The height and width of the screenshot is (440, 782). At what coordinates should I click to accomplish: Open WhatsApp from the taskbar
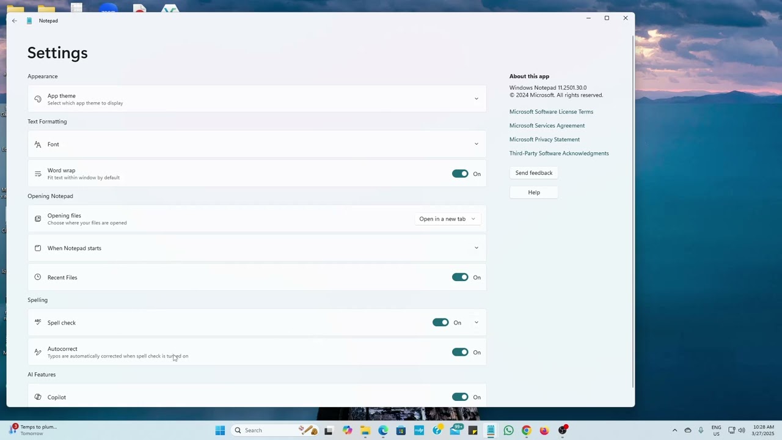[x=508, y=430]
